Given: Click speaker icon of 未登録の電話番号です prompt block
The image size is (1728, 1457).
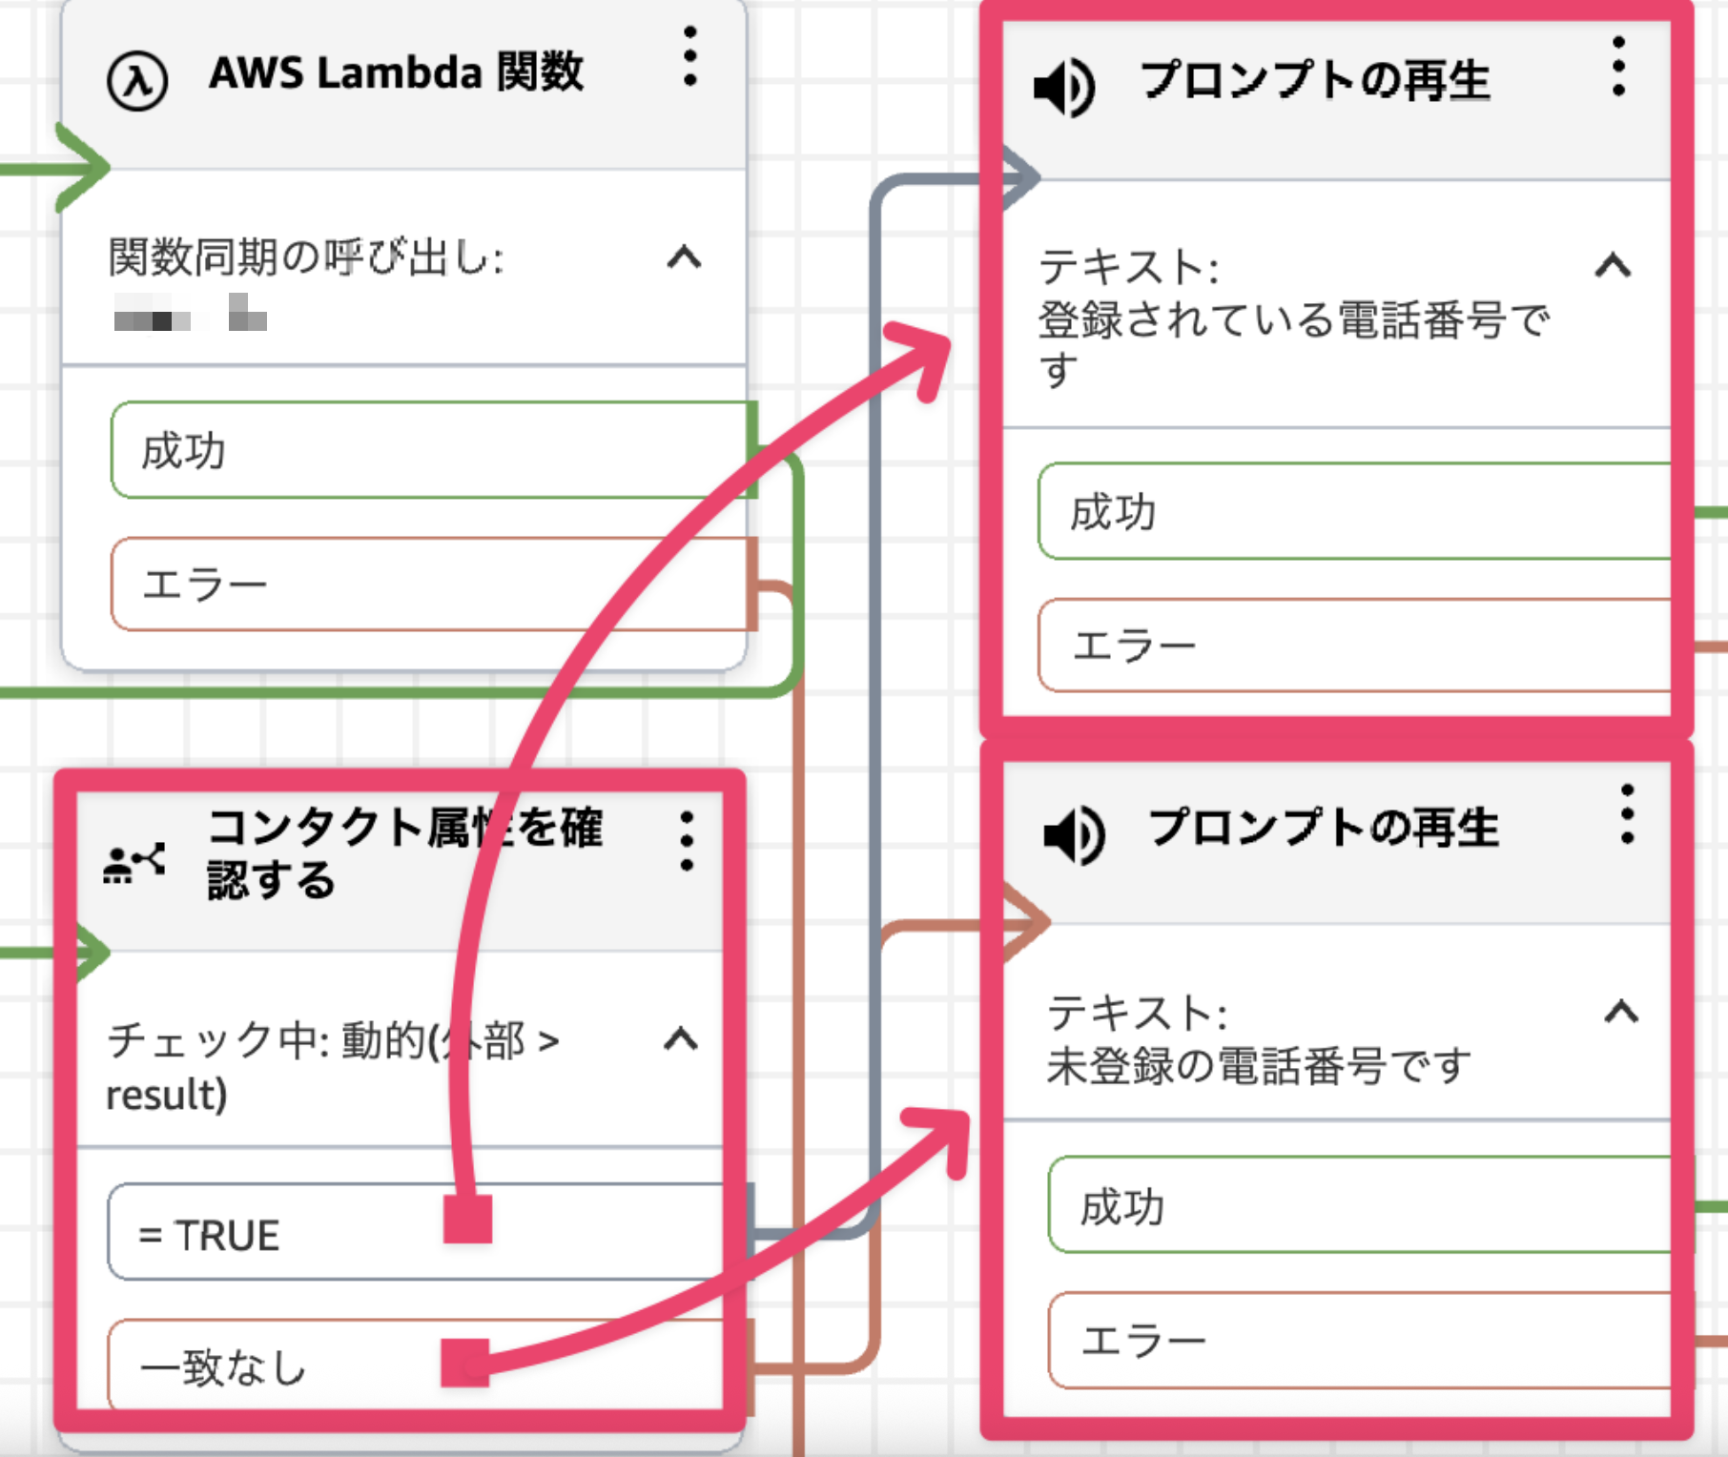Looking at the screenshot, I should point(1074,835).
